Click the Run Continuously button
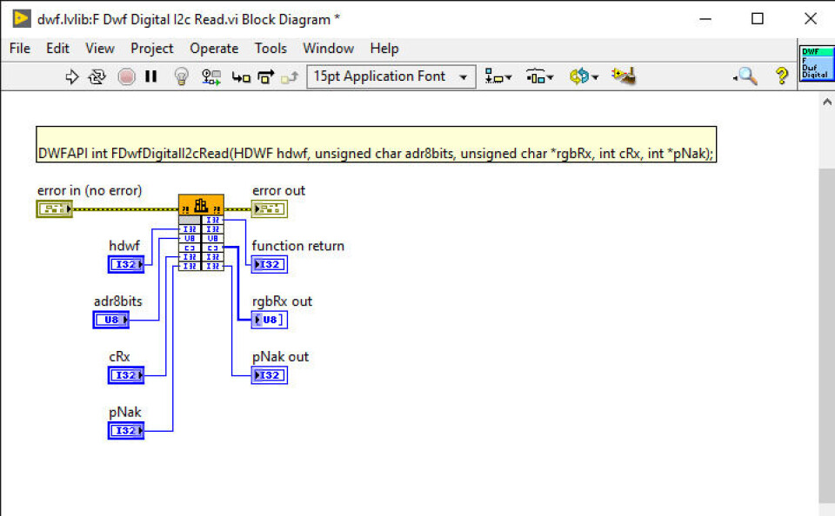The image size is (835, 516). click(97, 76)
